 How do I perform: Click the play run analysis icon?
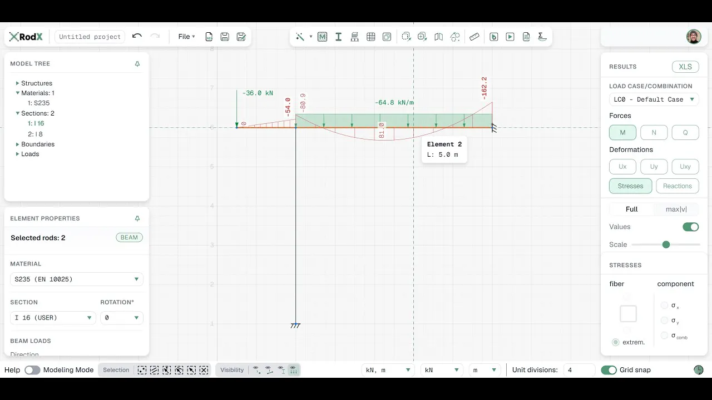coord(510,37)
